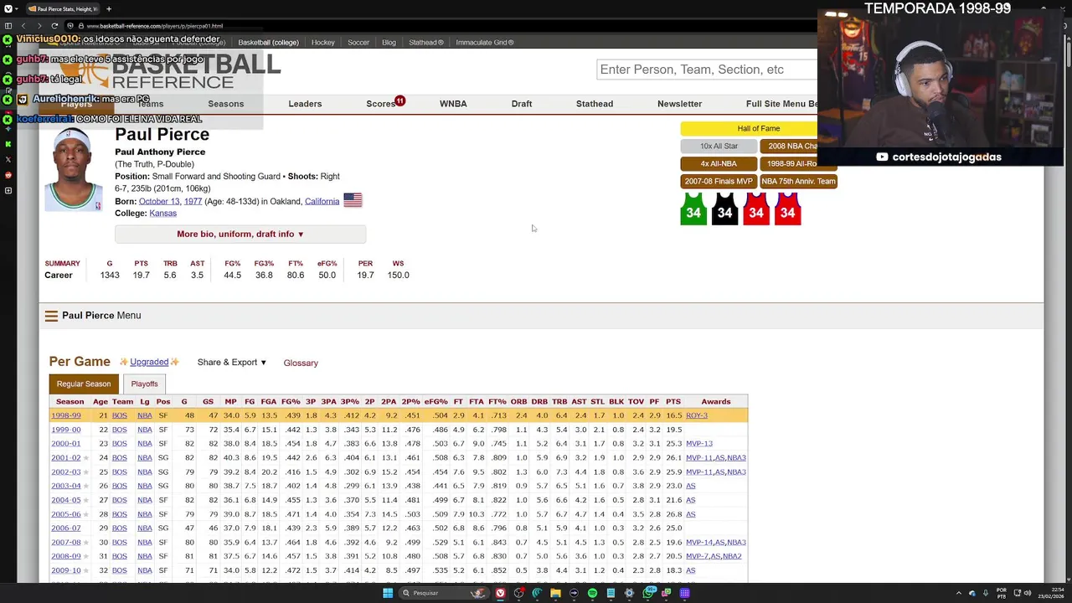Click the 4x All-NBA badge
This screenshot has width=1072, height=603.
click(719, 163)
